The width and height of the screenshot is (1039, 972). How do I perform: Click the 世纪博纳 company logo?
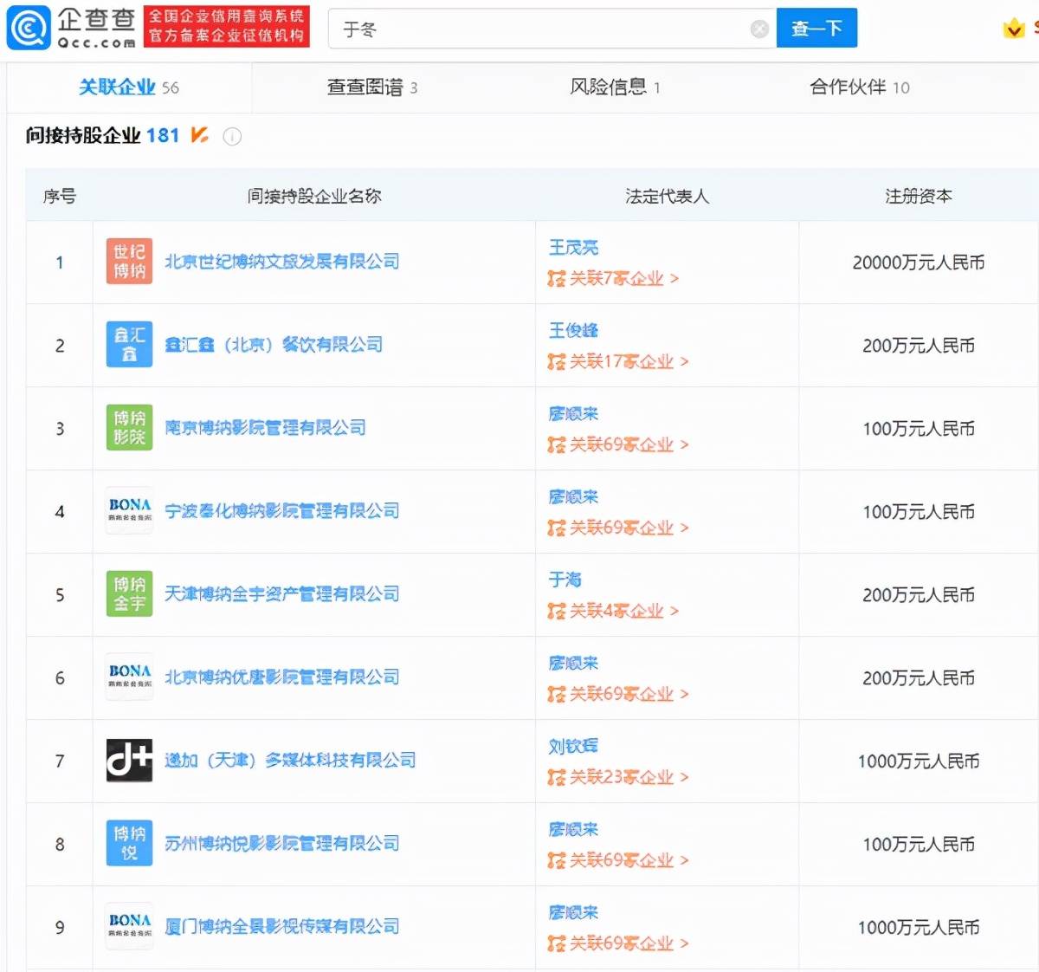(x=128, y=262)
